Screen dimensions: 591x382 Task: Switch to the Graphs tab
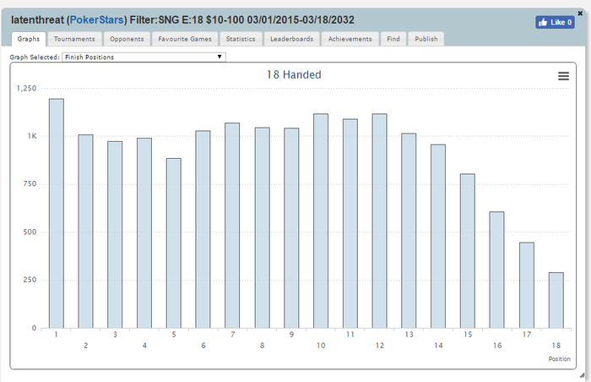[x=29, y=39]
